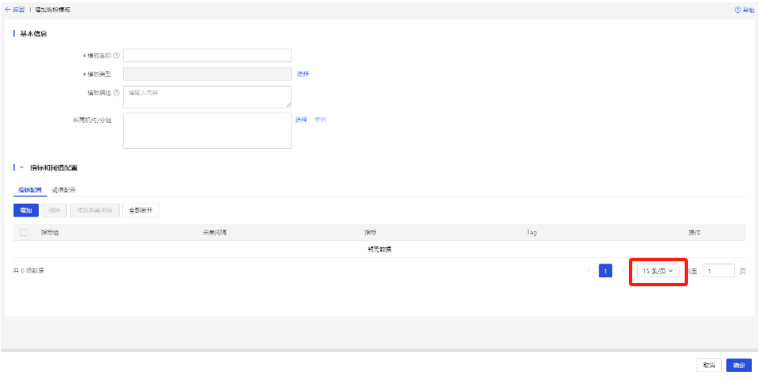Click the 选择 link next to 所属机构/分组
768x380 pixels.
point(301,120)
